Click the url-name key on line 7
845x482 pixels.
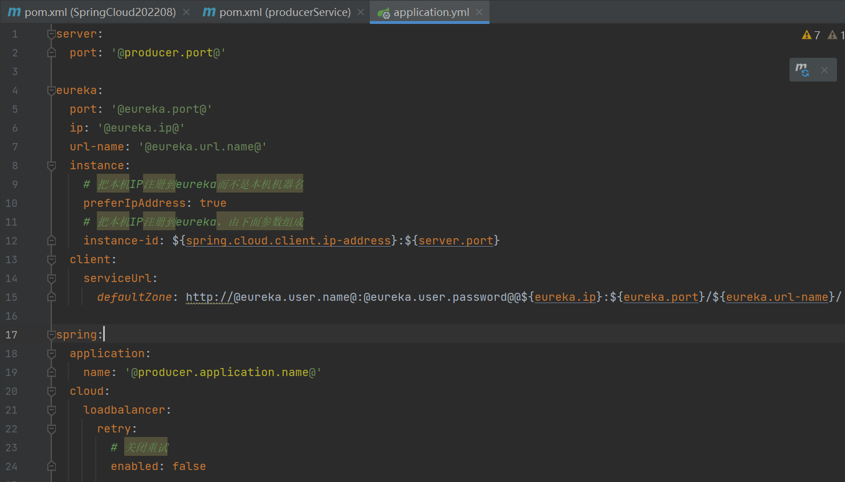pyautogui.click(x=97, y=147)
